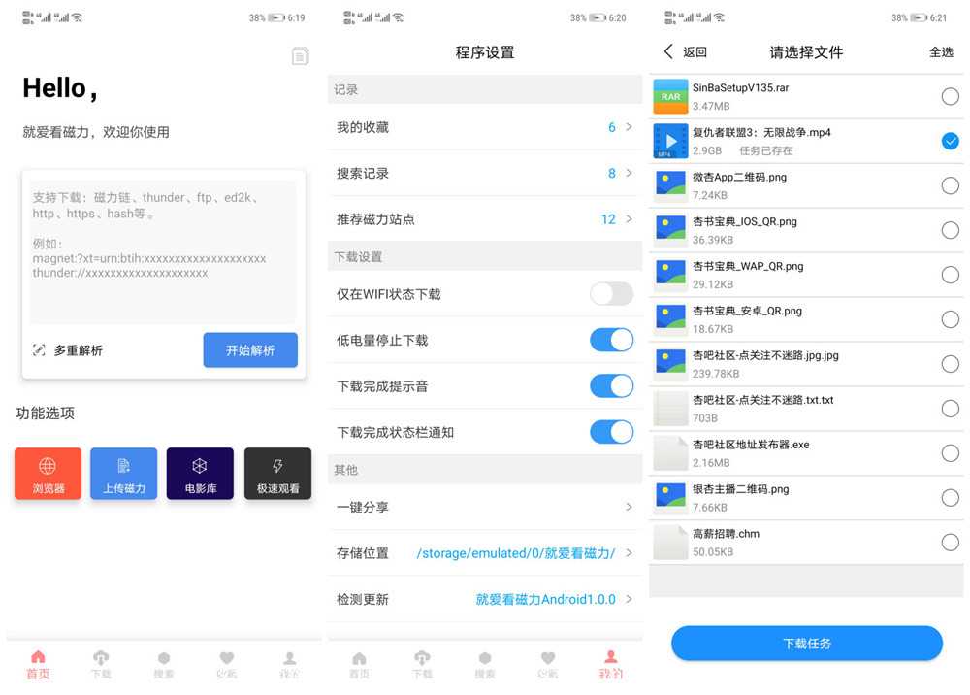Open storage path /storage/emulated/0/就爱看磁力/
The height and width of the screenshot is (695, 970).
[515, 552]
